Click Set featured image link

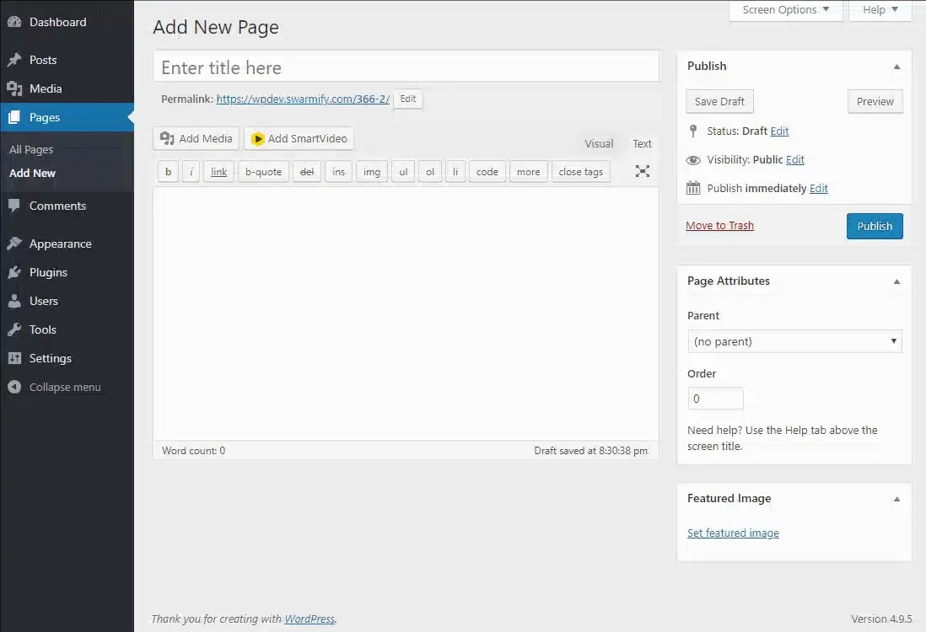[733, 533]
